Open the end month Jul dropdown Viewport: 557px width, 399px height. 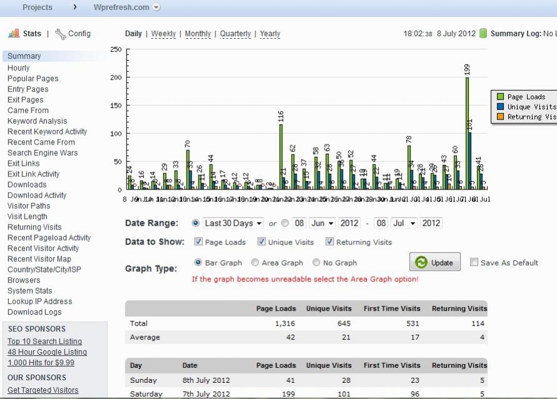[x=404, y=223]
